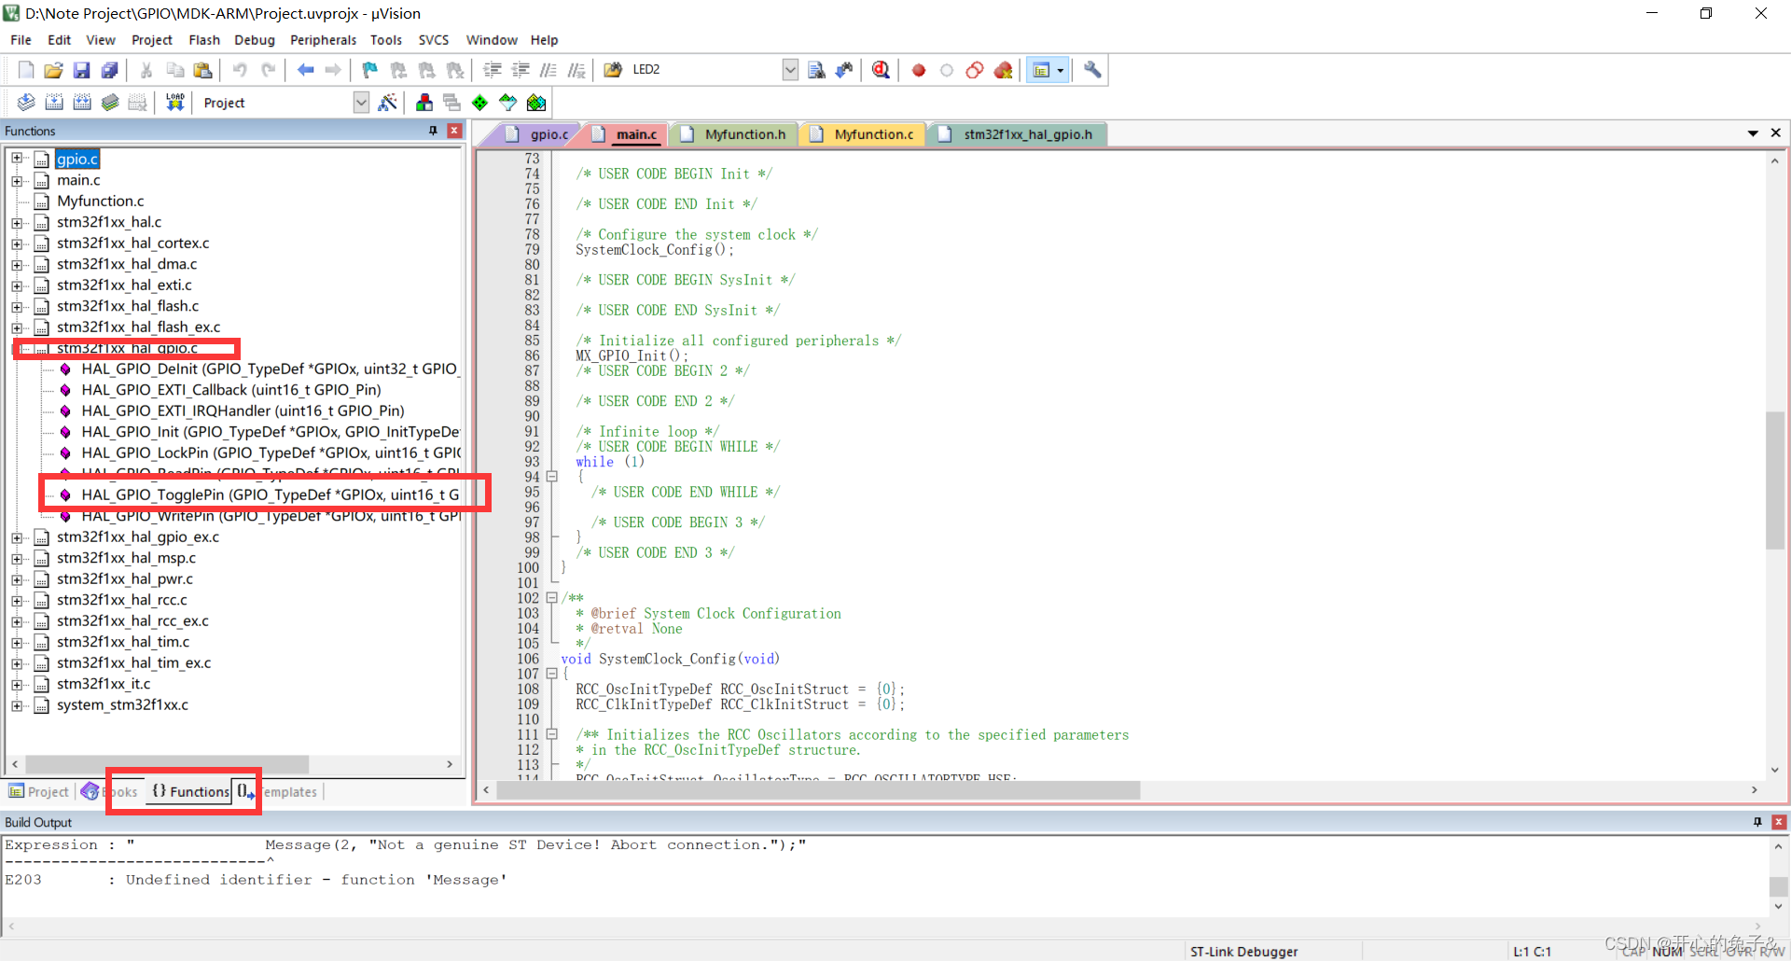Save all files with the multi-disk icon
The image size is (1791, 961).
(x=110, y=70)
